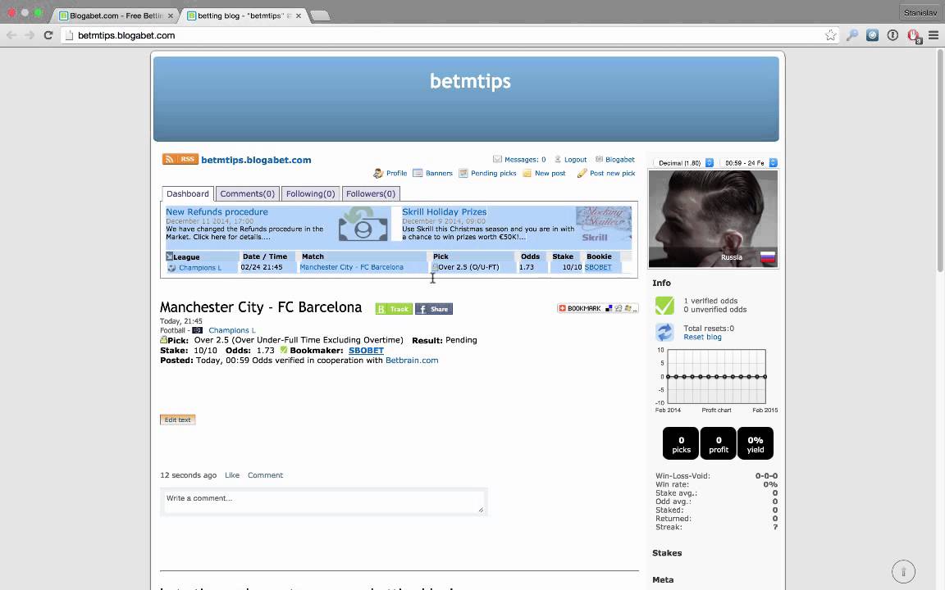Click the Pending picks icon
This screenshot has height=590, width=945.
(463, 174)
